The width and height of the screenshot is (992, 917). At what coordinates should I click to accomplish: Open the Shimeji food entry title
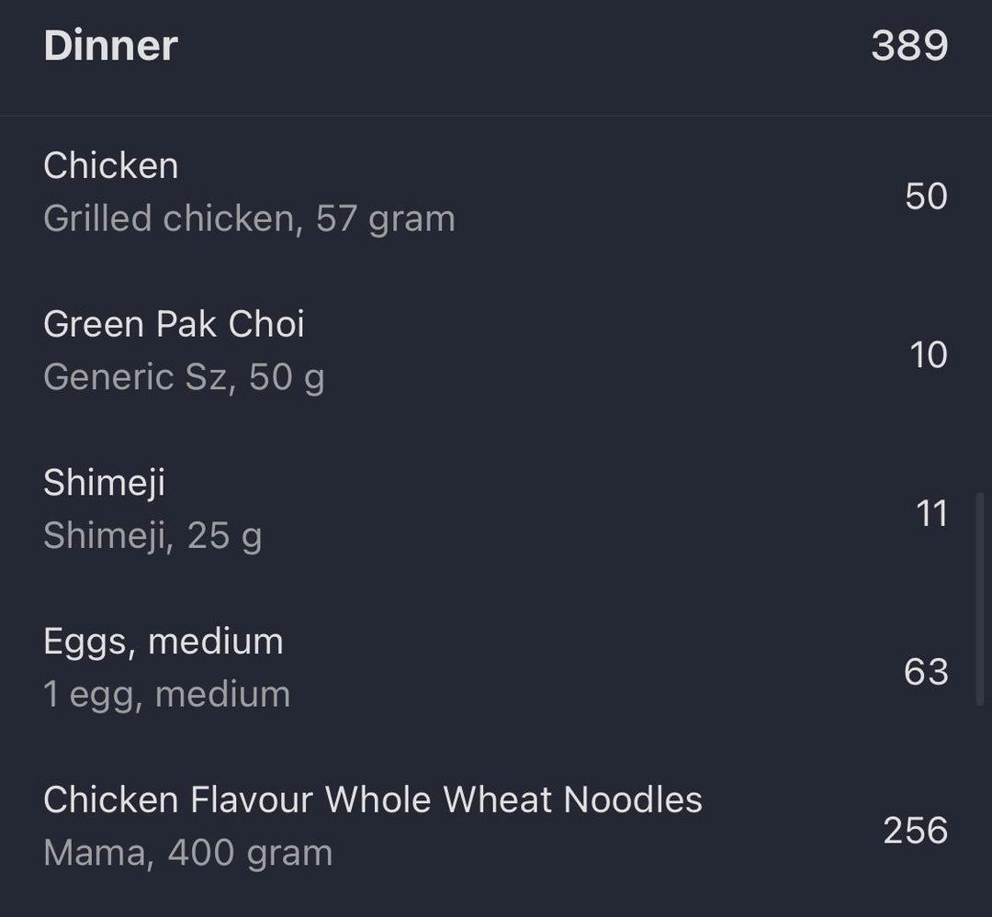pyautogui.click(x=104, y=483)
